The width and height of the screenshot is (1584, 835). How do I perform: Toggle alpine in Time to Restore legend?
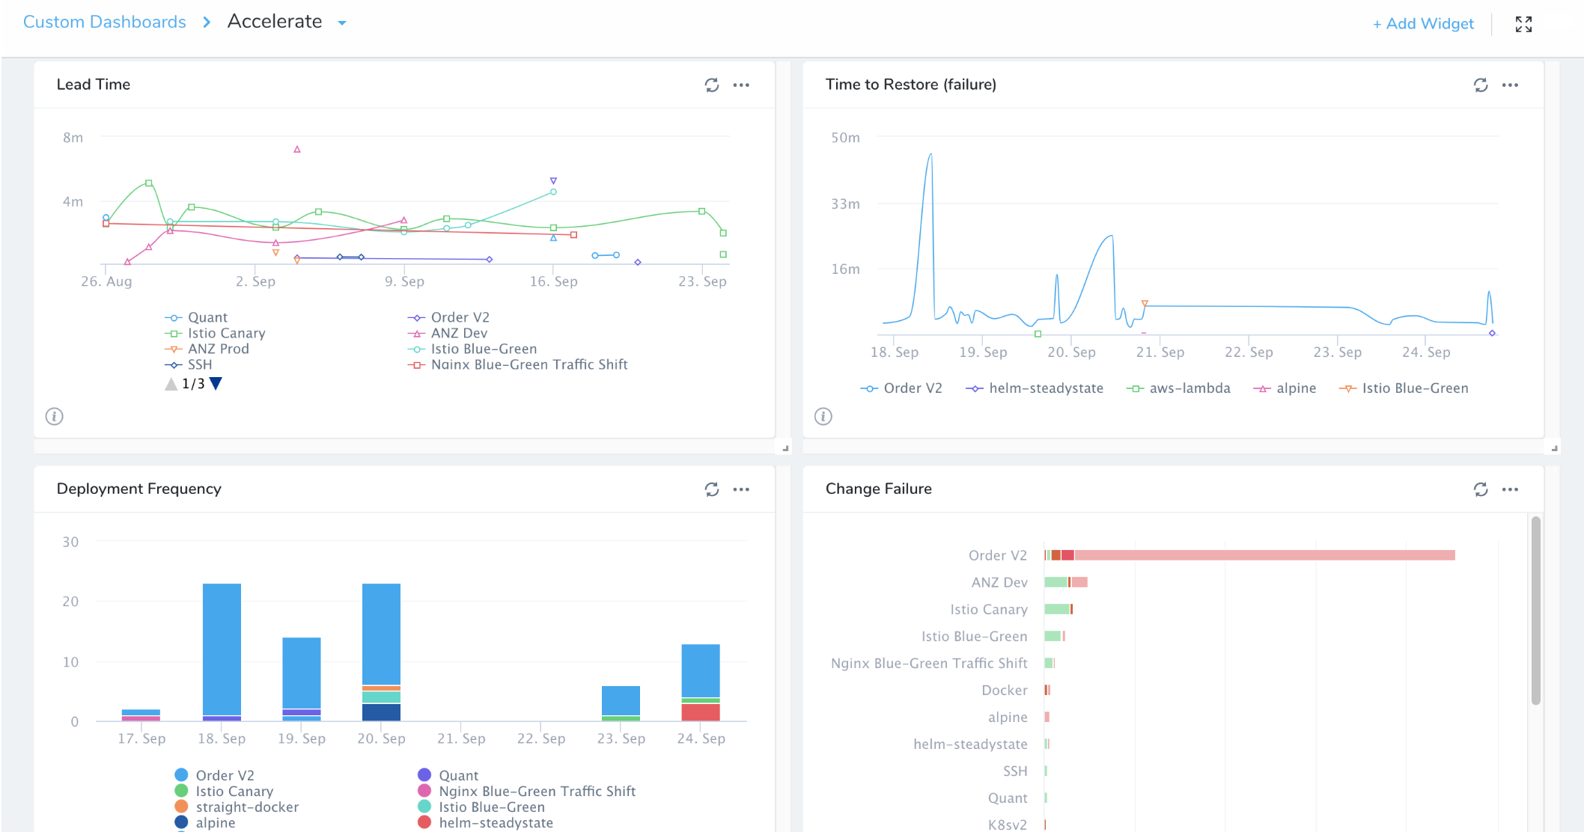1285,388
